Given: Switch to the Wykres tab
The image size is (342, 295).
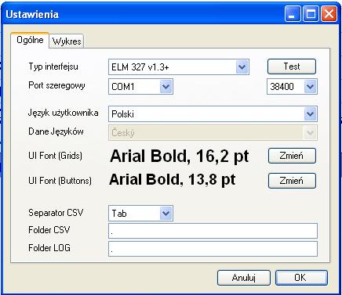Looking at the screenshot, I should [x=67, y=41].
